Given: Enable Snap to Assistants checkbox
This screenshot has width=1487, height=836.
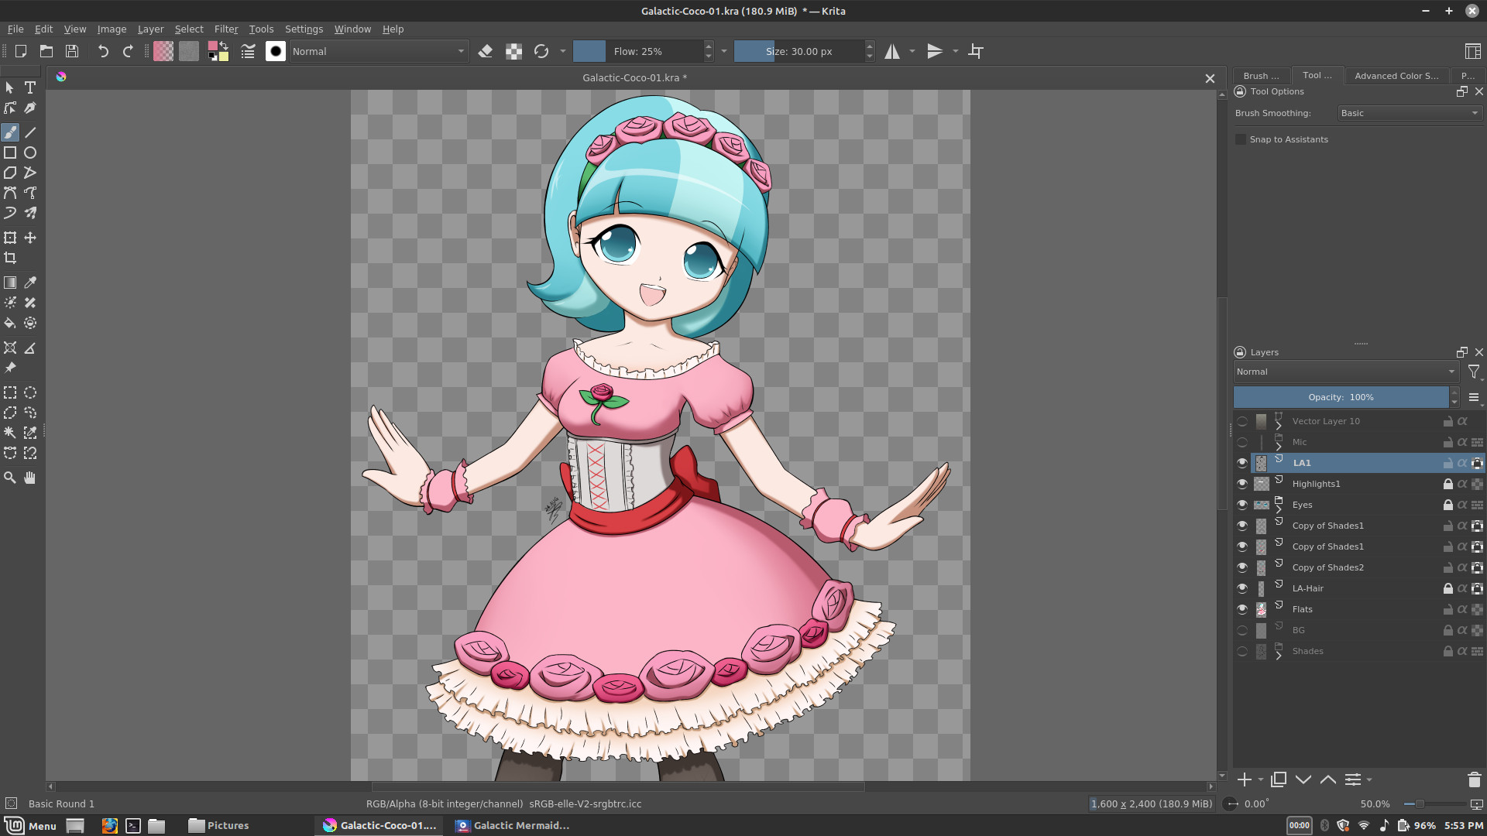Looking at the screenshot, I should (1241, 139).
